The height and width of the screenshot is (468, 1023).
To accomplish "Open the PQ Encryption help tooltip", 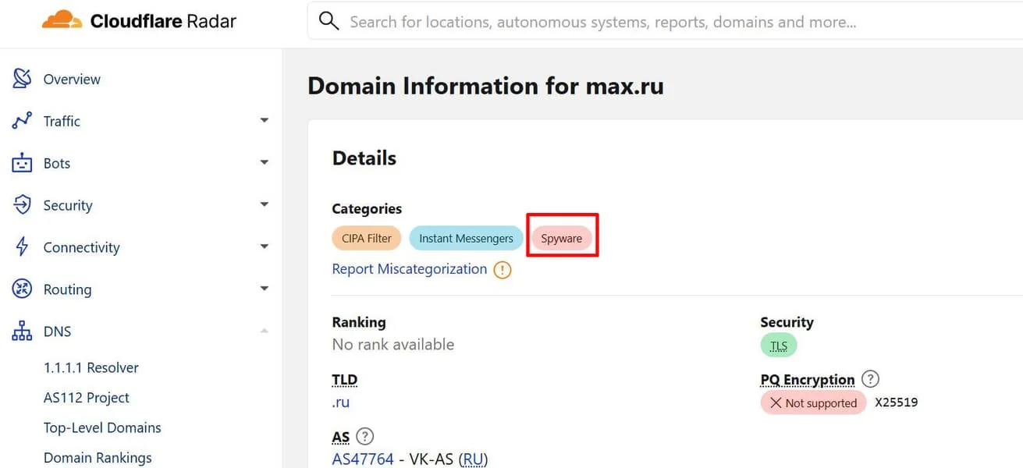I will click(x=870, y=379).
